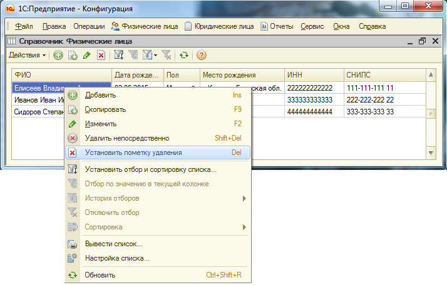Click the filter by current column toolbar icon

(x=133, y=55)
